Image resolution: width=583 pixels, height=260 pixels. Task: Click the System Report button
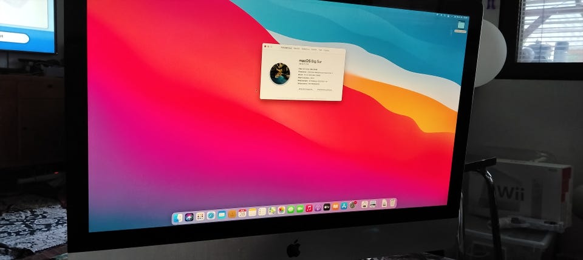305,89
